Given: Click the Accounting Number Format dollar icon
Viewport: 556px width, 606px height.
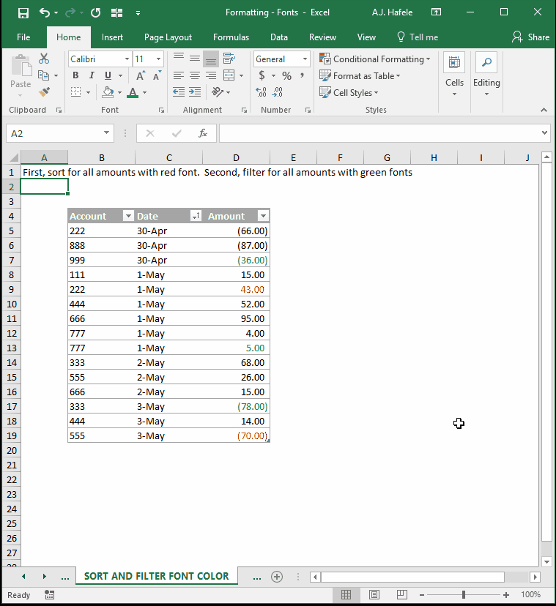Looking at the screenshot, I should tap(262, 75).
